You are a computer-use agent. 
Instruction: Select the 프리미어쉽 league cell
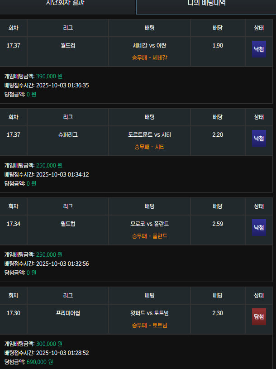[68, 313]
